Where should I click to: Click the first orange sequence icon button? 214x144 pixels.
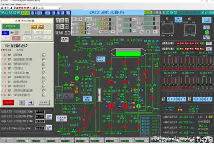pos(34,26)
